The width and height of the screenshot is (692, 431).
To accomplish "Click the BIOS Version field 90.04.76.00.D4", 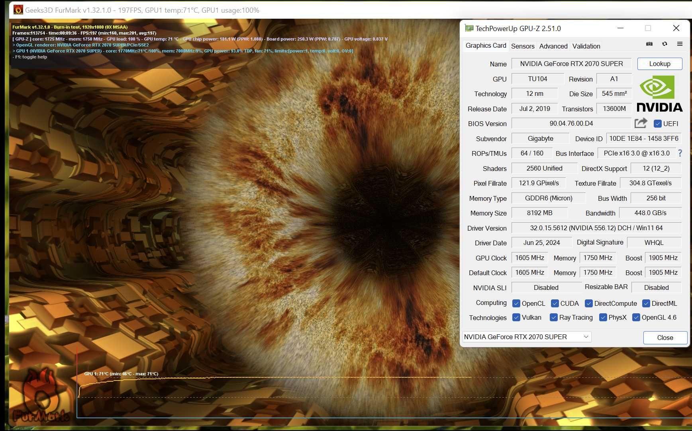I will [x=571, y=123].
